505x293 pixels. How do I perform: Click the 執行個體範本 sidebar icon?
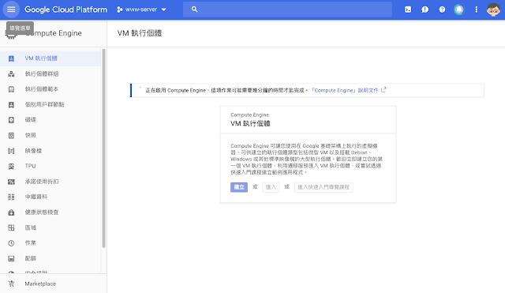pos(11,89)
